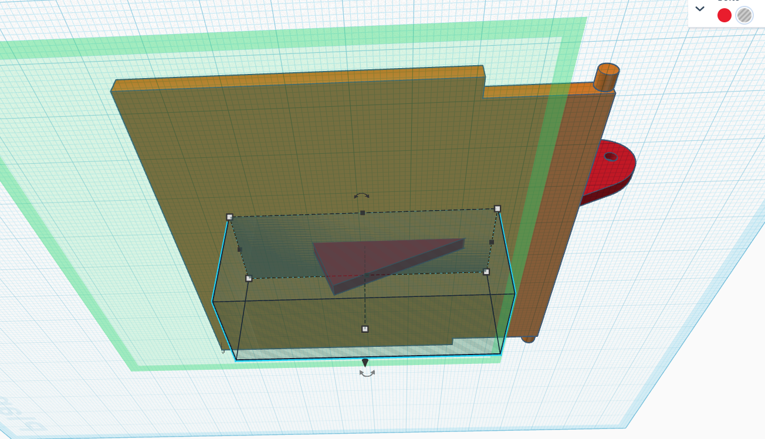Select the small orange cylinder at top right
The height and width of the screenshot is (439, 765).
(607, 76)
